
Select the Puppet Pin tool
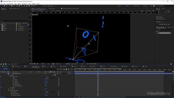35,6
